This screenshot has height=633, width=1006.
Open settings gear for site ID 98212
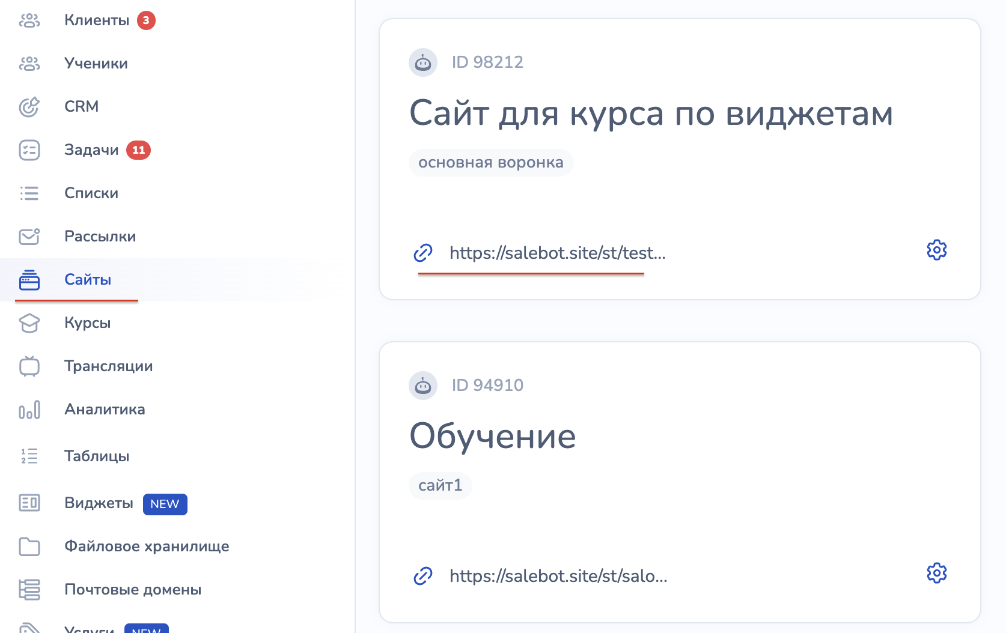936,250
